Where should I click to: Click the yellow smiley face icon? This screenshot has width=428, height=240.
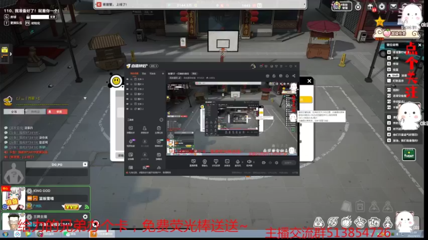click(116, 81)
